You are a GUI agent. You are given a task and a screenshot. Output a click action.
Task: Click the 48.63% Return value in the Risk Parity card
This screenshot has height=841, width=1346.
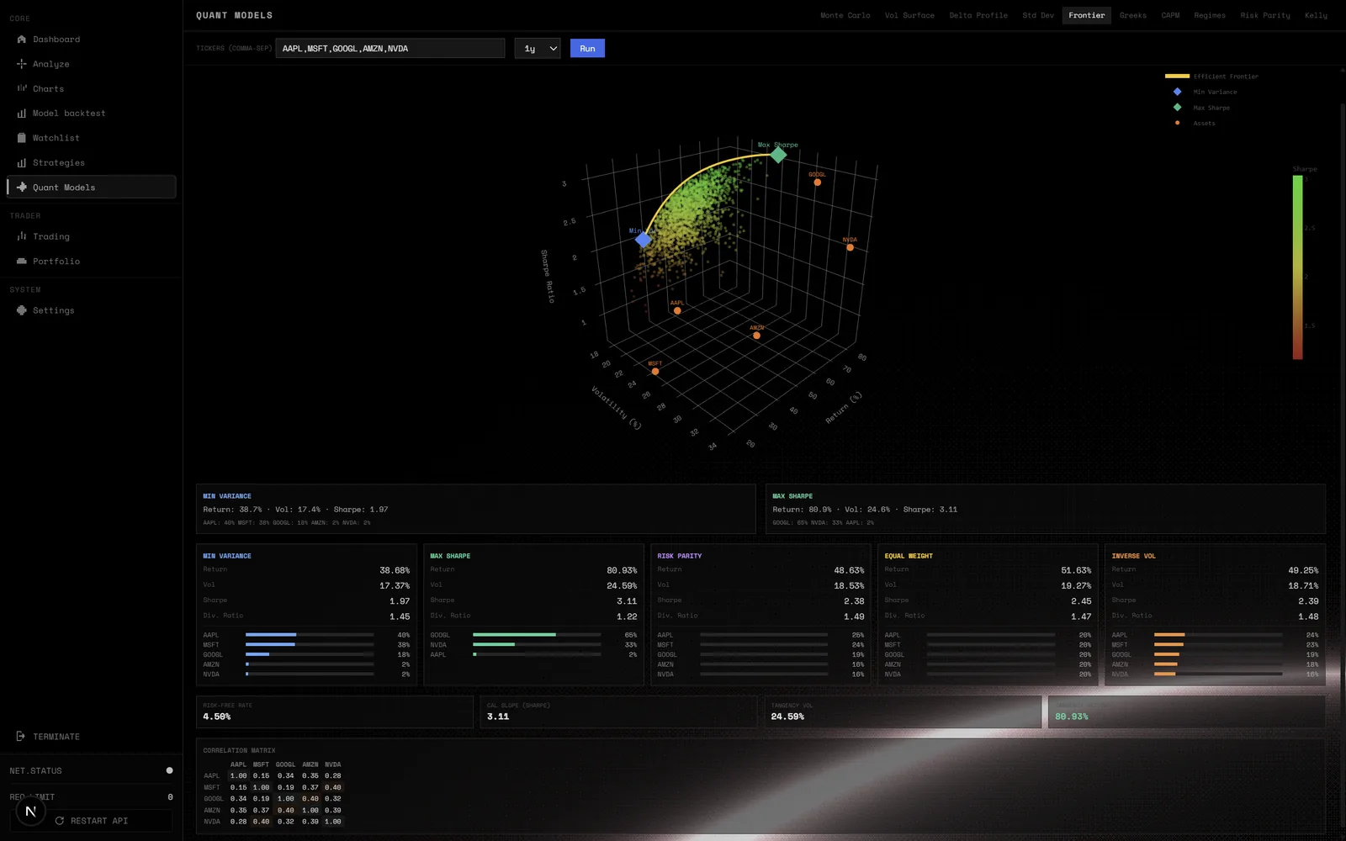click(x=849, y=570)
